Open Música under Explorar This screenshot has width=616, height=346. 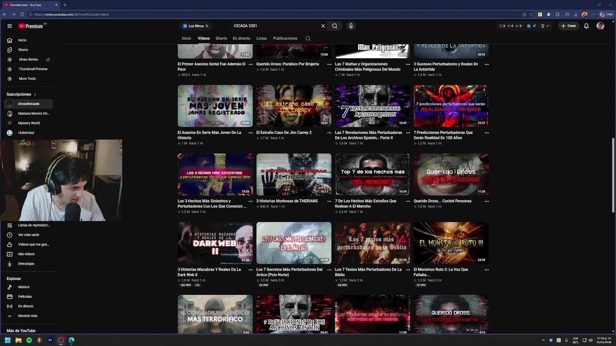click(29, 287)
